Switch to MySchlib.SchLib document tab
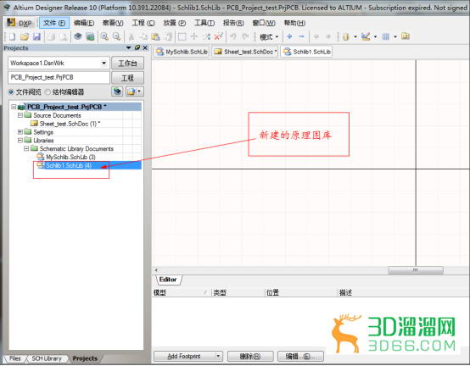Viewport: 470px width, 366px height. pos(182,52)
